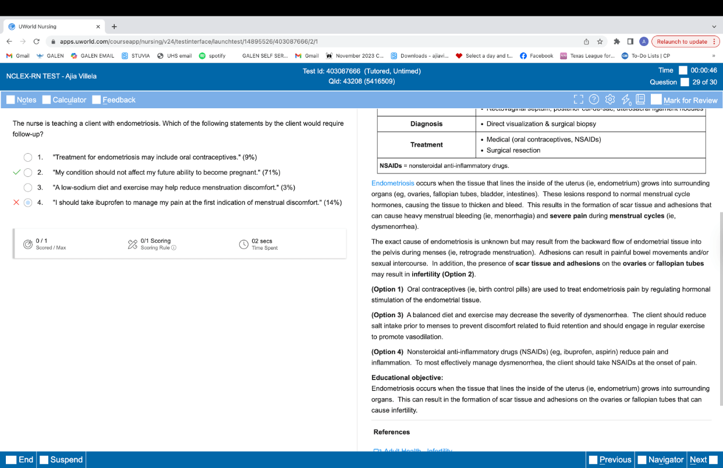Click the Scoring Rule info icon
The height and width of the screenshot is (468, 723).
[173, 248]
